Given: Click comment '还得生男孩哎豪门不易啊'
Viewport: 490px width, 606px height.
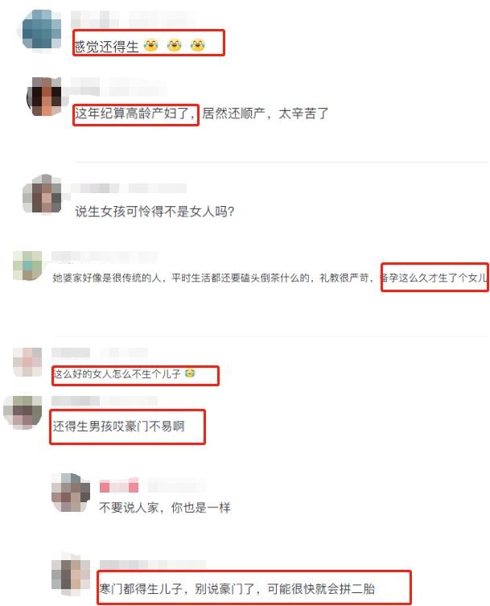Looking at the screenshot, I should (118, 426).
